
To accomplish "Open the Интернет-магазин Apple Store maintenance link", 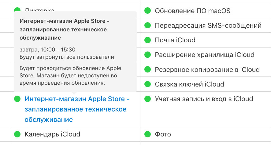I will pos(77,109).
